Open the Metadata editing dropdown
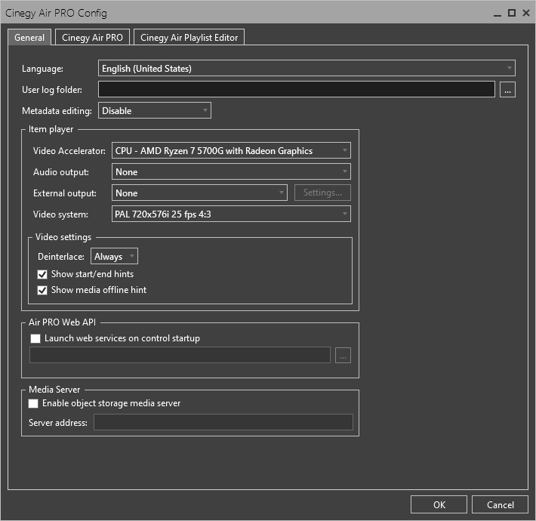The image size is (536, 521). point(155,110)
